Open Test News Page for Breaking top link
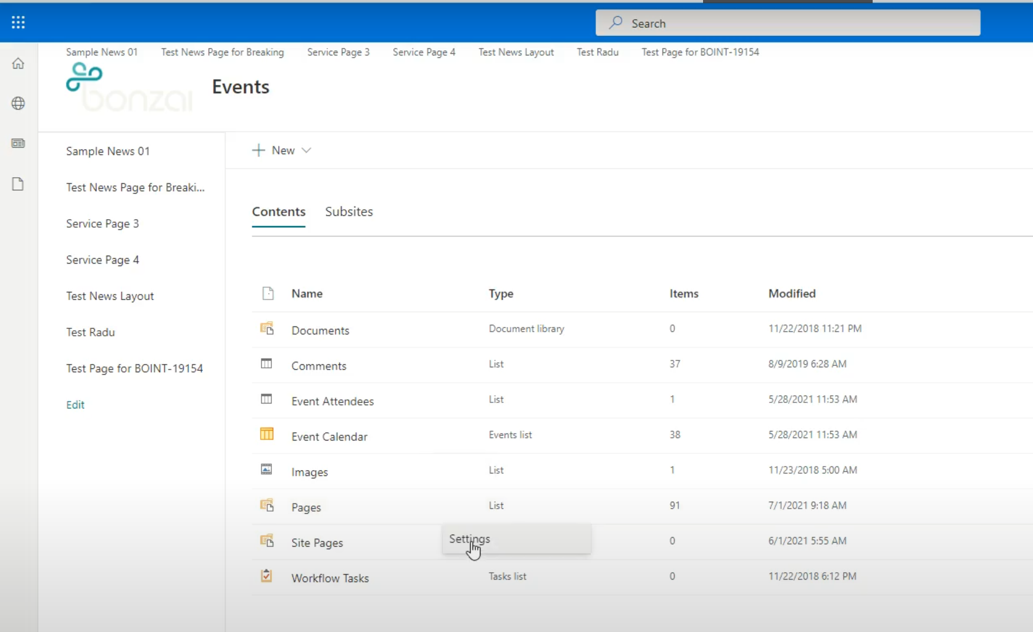 223,52
